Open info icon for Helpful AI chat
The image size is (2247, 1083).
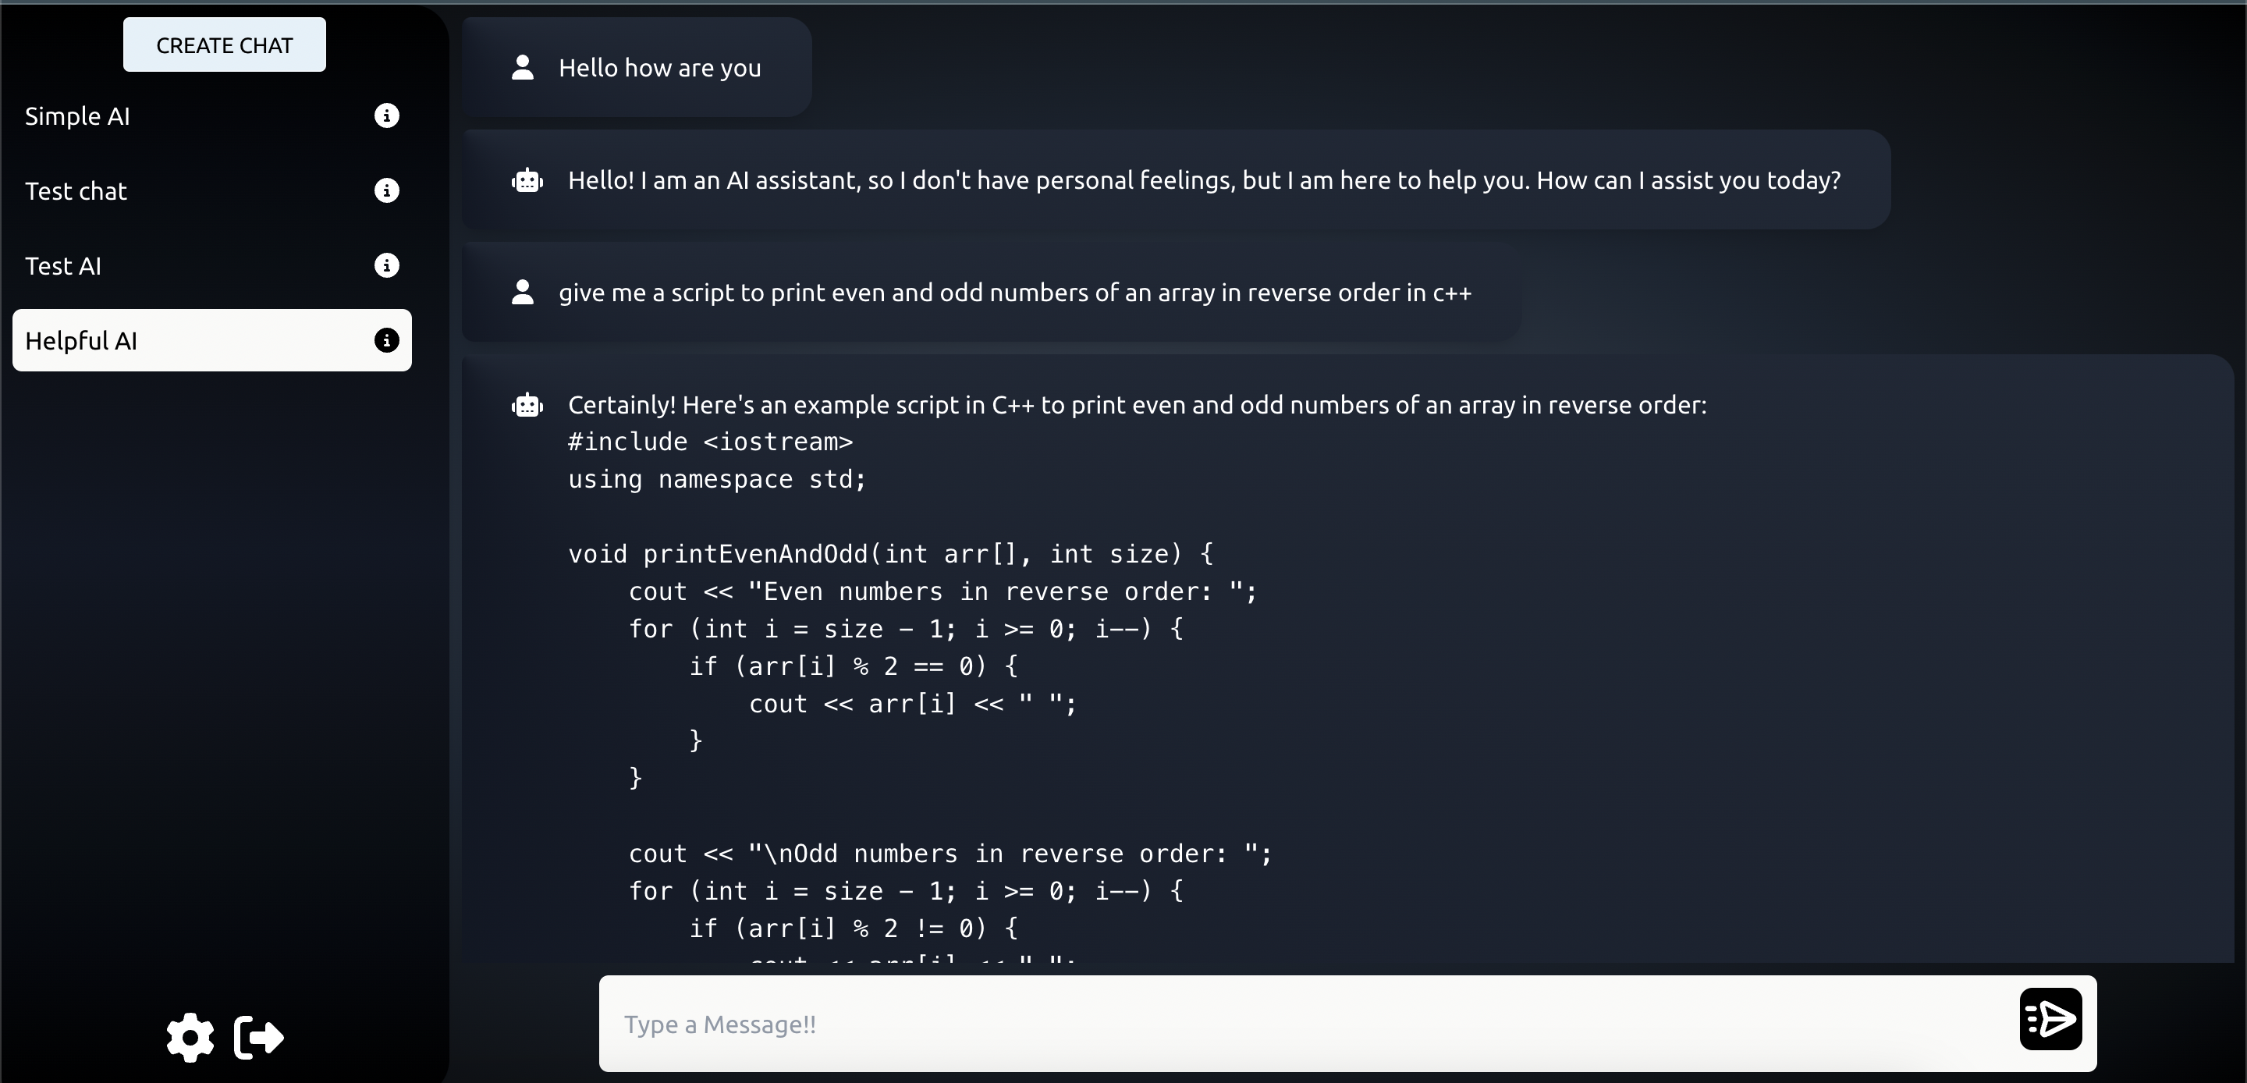386,340
